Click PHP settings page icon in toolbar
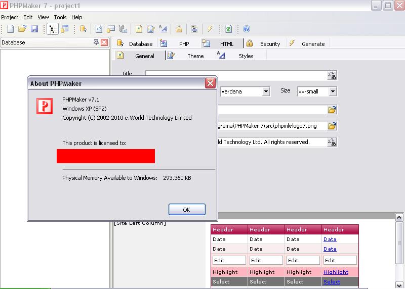This screenshot has height=289, width=405. (99, 29)
